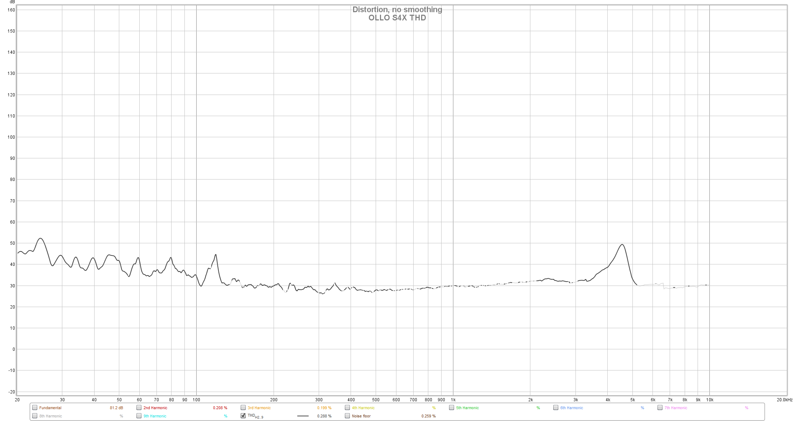
Task: Check the 9th Harmonic box
Action: tap(139, 416)
